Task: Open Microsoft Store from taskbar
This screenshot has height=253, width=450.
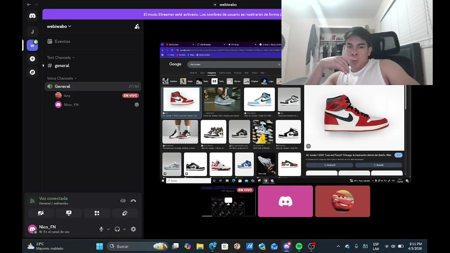Action: click(225, 246)
